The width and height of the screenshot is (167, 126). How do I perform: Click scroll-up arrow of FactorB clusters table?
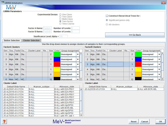click(x=163, y=53)
